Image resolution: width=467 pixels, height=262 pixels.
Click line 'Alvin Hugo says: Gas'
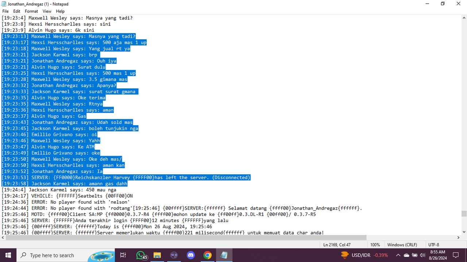(44, 116)
